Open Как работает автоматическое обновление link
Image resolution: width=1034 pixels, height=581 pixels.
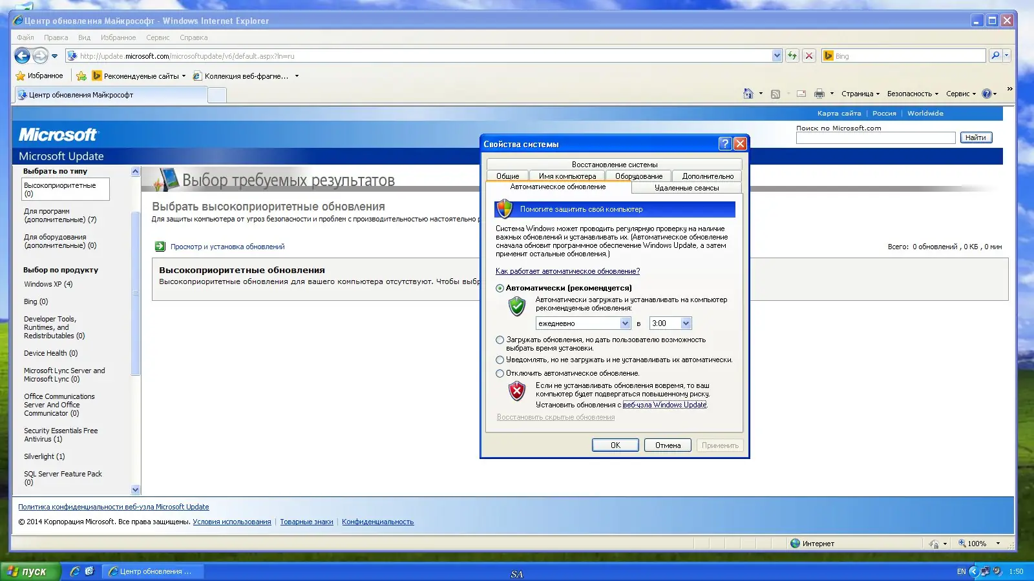(x=567, y=271)
